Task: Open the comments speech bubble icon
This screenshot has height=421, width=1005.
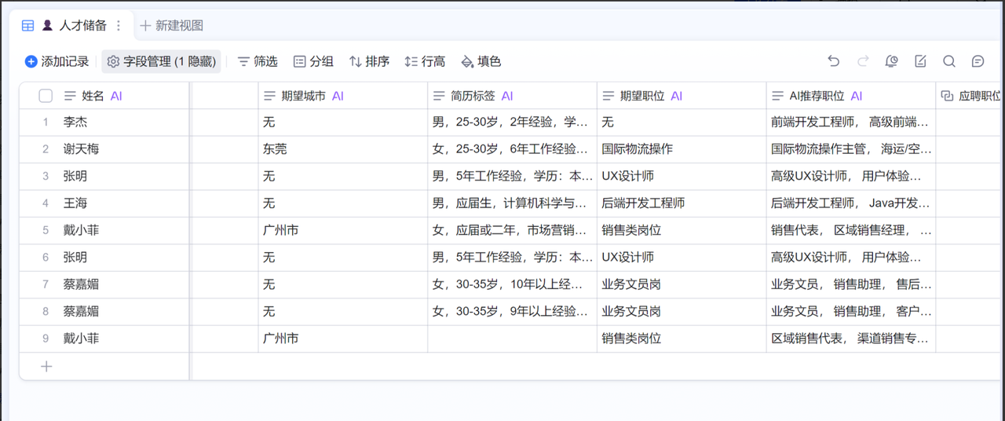Action: tap(978, 61)
